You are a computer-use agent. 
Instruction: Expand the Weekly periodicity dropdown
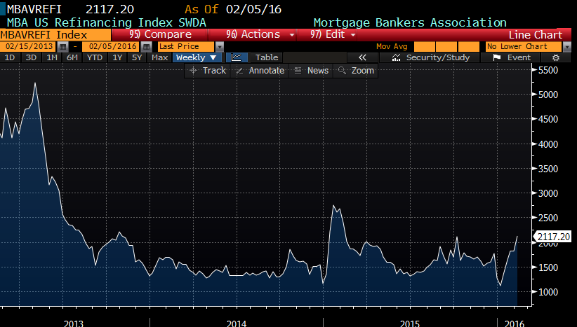(196, 57)
